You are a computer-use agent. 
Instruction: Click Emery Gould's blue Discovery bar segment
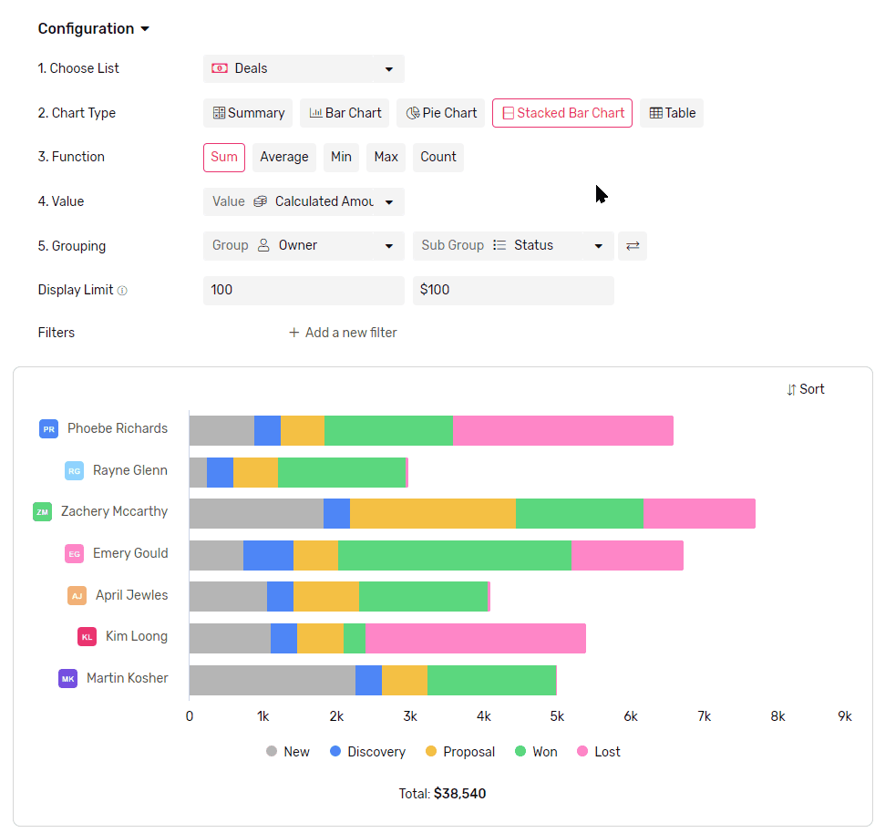tap(268, 555)
